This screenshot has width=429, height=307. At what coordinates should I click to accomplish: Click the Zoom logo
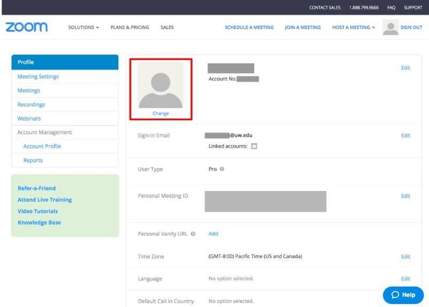pos(26,27)
